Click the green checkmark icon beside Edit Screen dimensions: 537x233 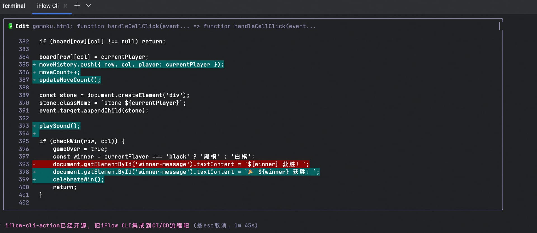[10, 26]
